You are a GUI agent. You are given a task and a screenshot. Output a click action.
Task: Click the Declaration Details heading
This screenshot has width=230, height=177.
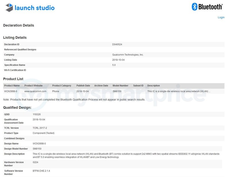(18, 25)
